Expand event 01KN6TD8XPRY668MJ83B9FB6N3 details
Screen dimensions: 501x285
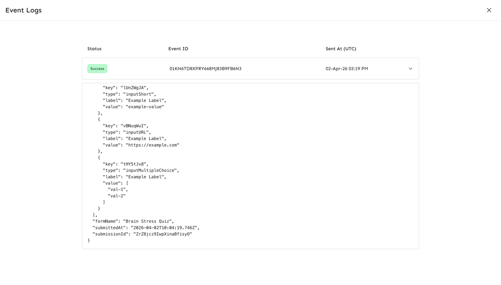pyautogui.click(x=410, y=68)
